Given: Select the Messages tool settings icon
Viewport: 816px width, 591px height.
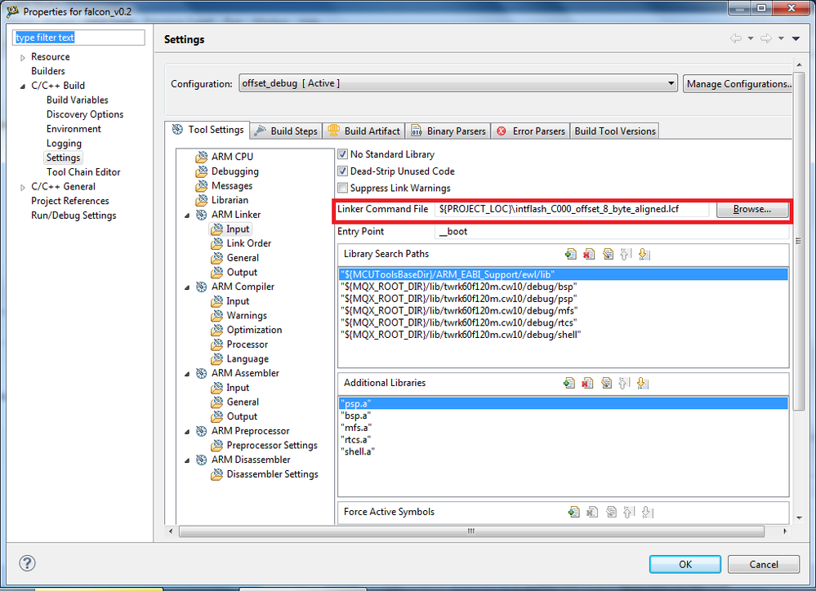Looking at the screenshot, I should [x=202, y=186].
